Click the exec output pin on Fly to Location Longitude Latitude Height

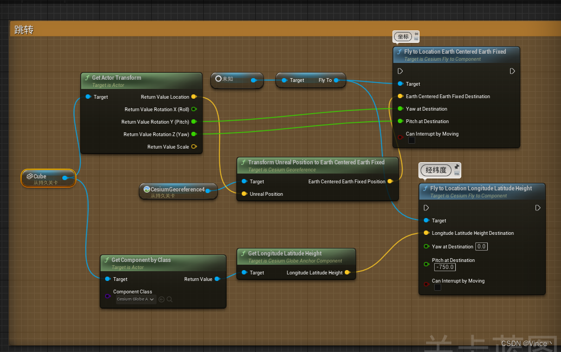538,207
